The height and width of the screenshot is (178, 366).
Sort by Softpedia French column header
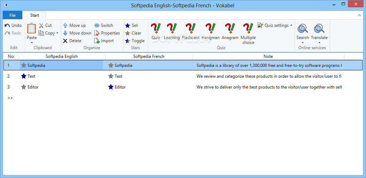point(149,56)
